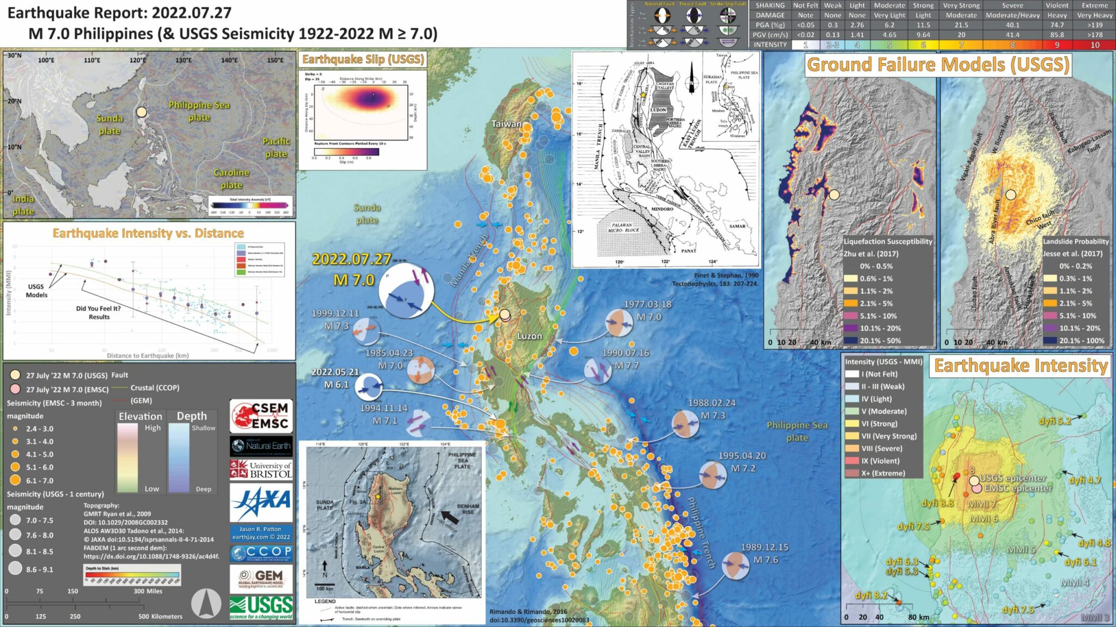The image size is (1116, 627).
Task: Click the Depth Shallow-Deep gradient bar
Action: click(x=179, y=458)
